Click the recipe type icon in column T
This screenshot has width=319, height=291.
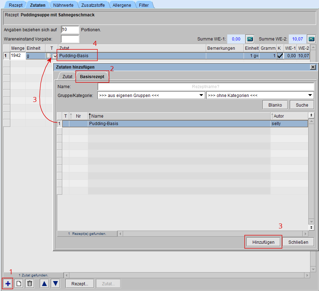[x=48, y=56]
